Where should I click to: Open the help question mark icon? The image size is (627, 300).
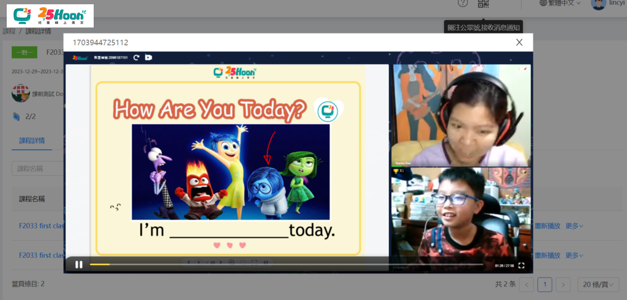[463, 3]
